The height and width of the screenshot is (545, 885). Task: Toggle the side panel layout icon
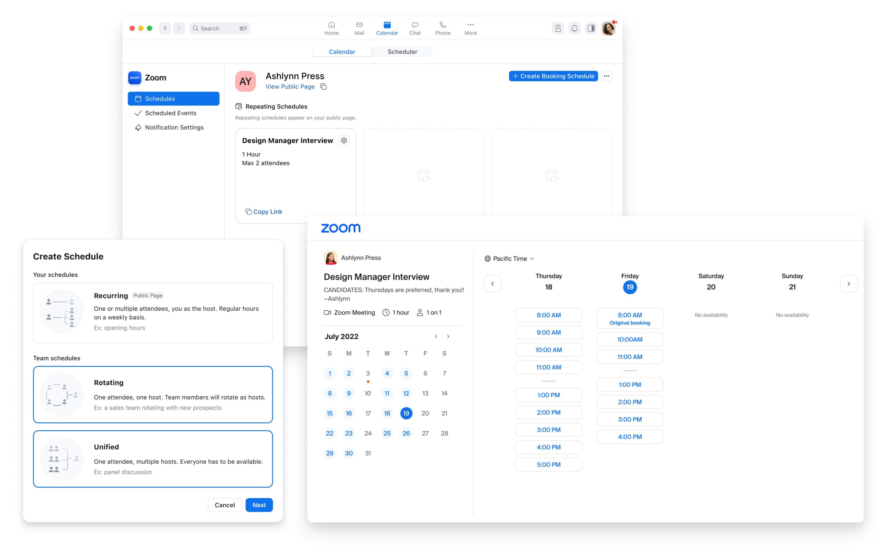[x=591, y=28]
